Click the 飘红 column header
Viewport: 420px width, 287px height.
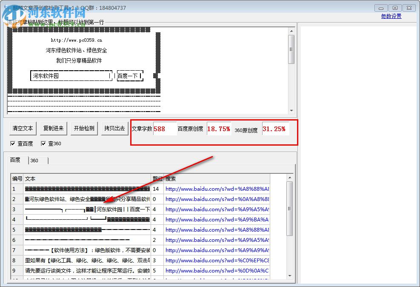tap(157, 179)
